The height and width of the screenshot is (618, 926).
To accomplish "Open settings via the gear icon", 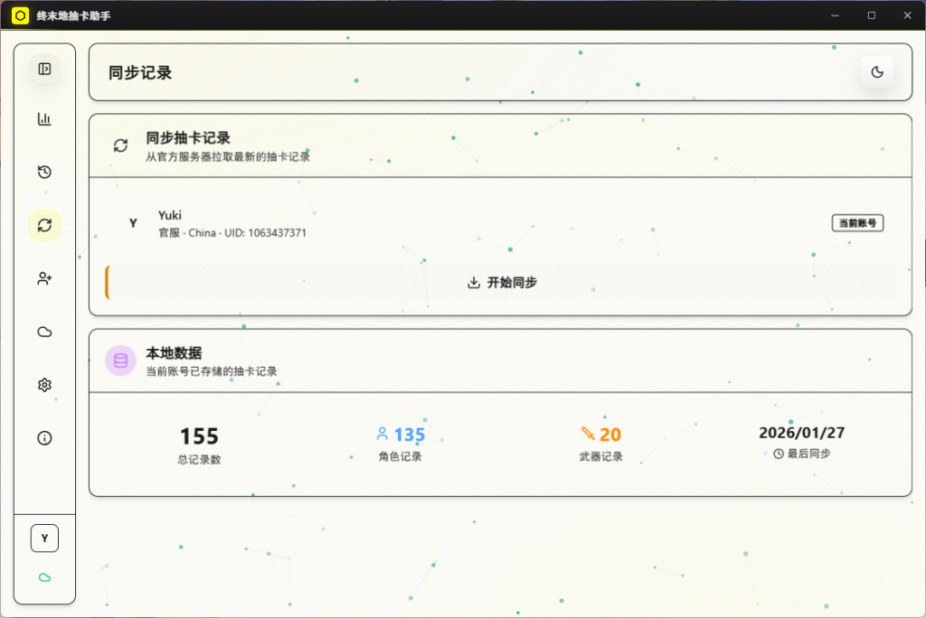I will [x=43, y=385].
